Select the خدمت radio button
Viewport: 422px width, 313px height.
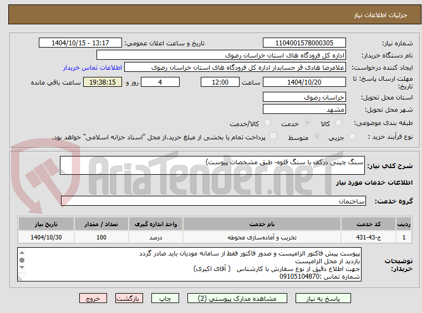tap(307, 123)
